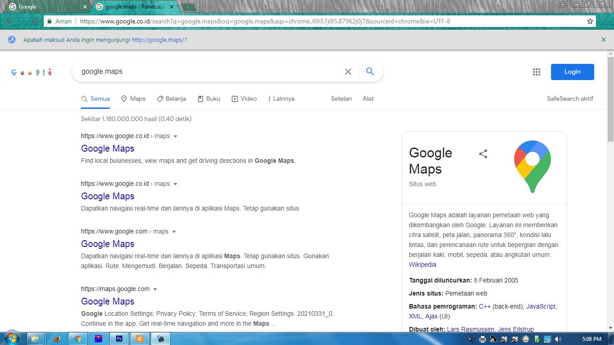The height and width of the screenshot is (345, 614).
Task: Click the search magnifier icon
Action: point(370,71)
